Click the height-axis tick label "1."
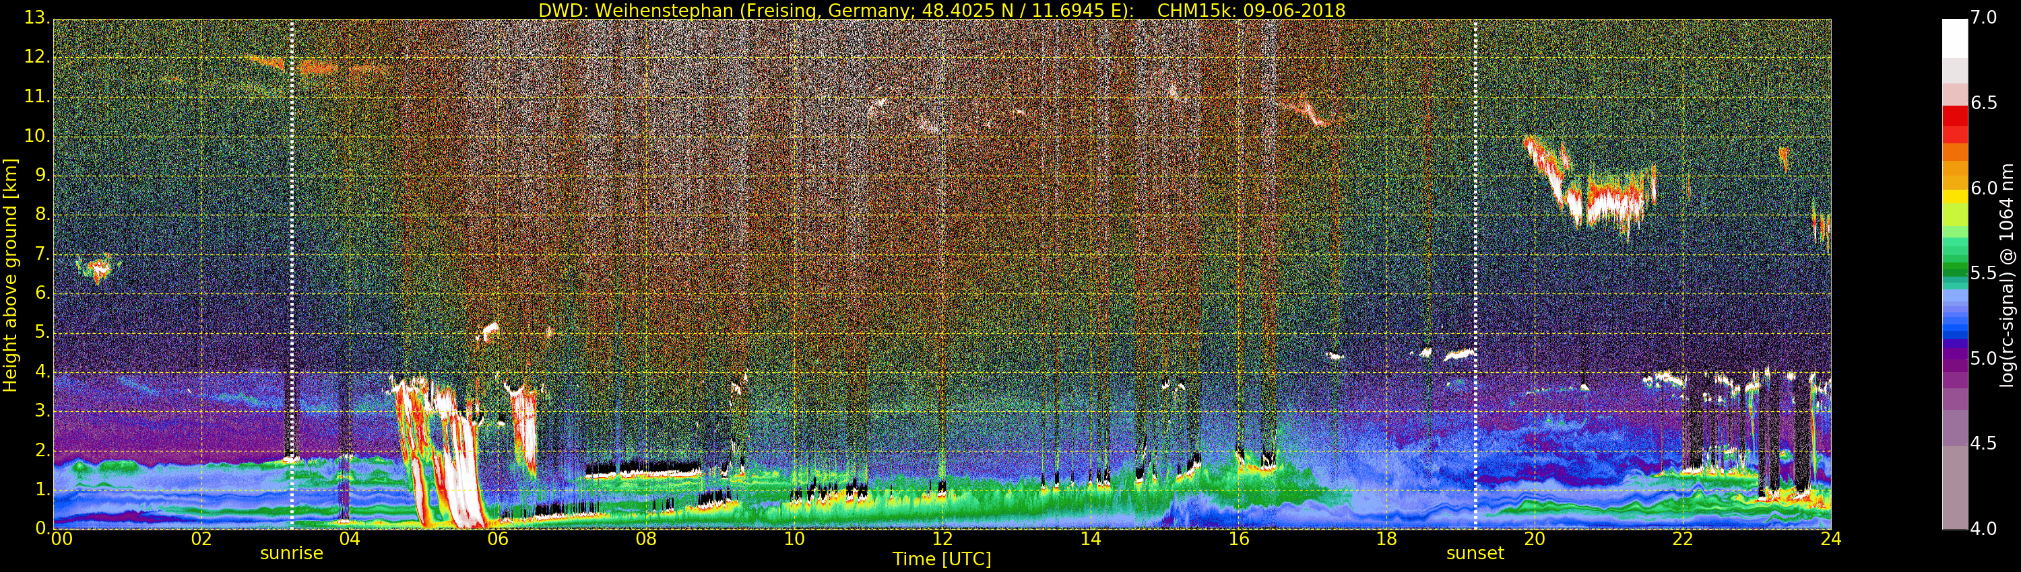 click(x=42, y=489)
